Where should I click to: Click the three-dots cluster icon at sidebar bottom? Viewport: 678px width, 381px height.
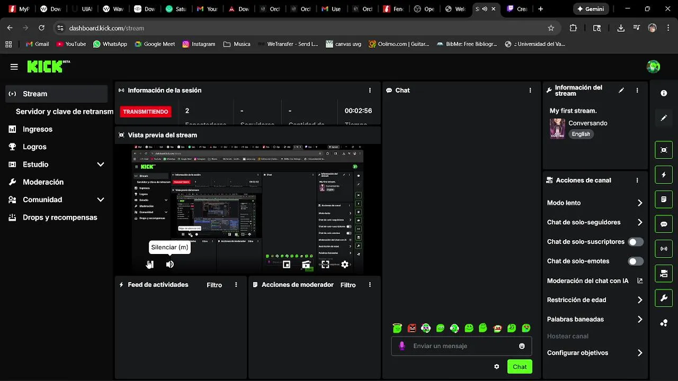(664, 323)
